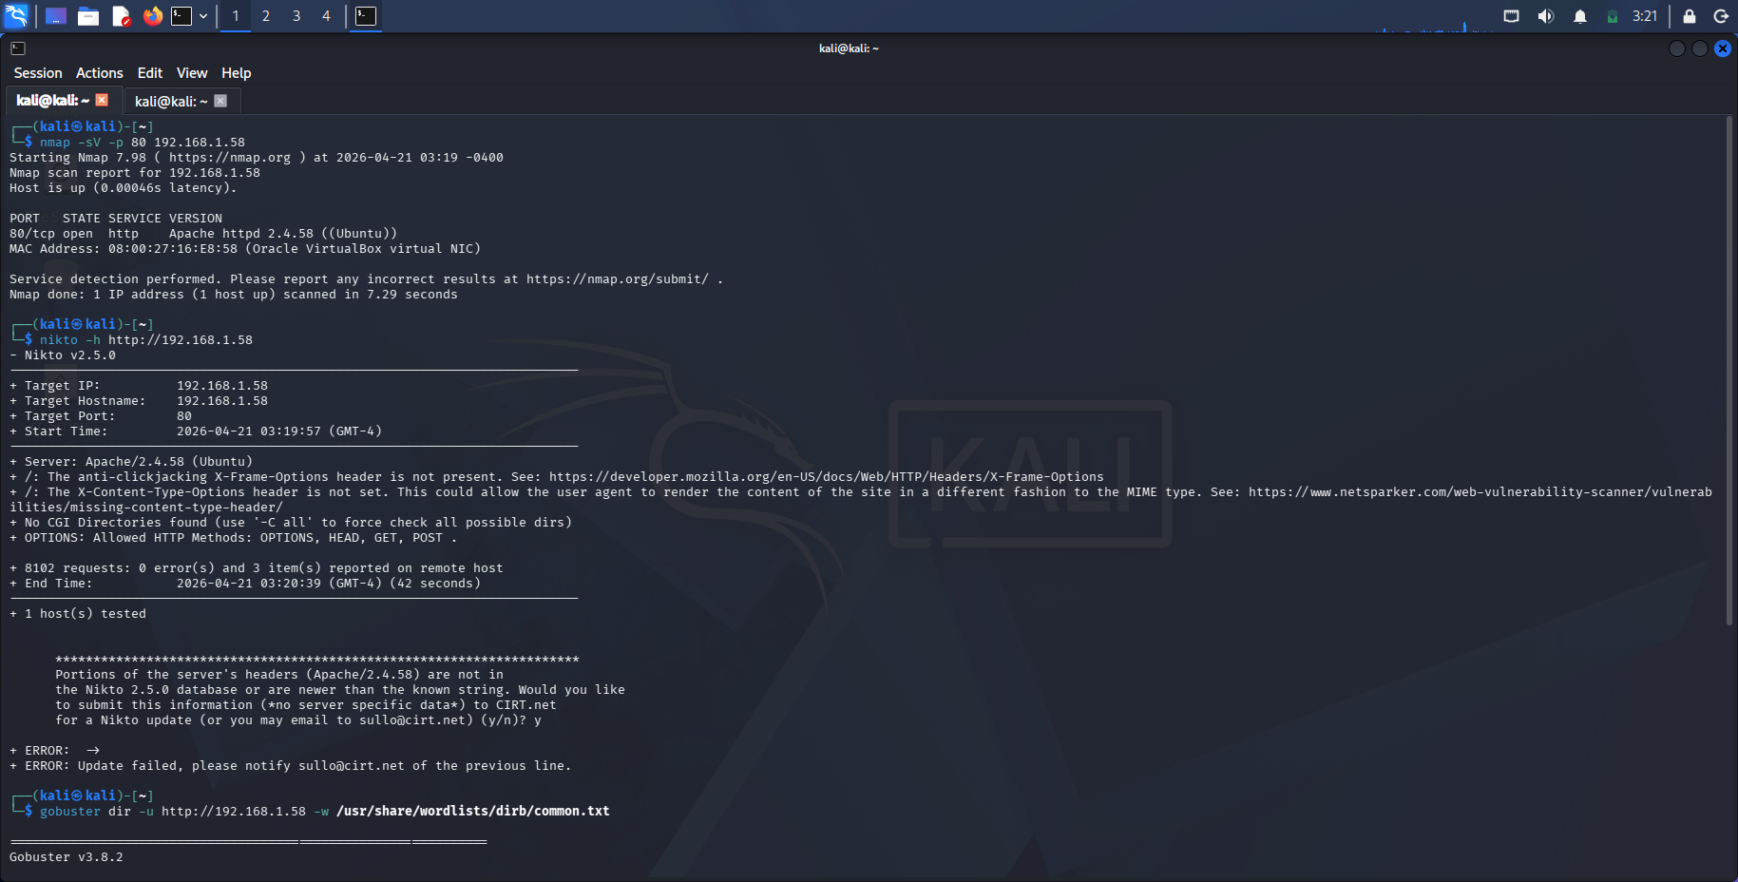
Task: Open the View menu
Action: (192, 73)
